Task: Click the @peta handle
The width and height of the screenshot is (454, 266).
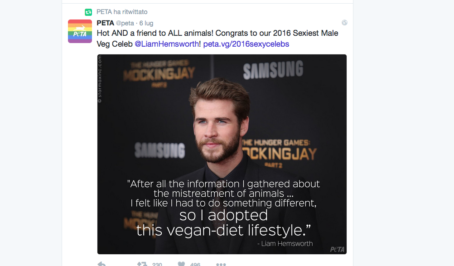Action: click(x=126, y=23)
